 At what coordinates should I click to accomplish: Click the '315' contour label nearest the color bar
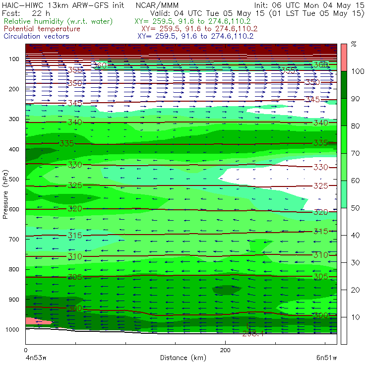point(321,232)
